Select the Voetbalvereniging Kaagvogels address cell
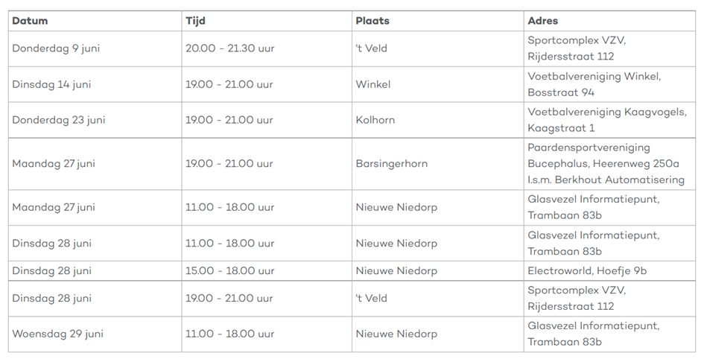Viewport: 704px width, 362px height. (606, 120)
